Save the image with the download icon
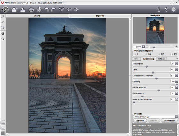This screenshot has height=136, width=179. coord(23,10)
